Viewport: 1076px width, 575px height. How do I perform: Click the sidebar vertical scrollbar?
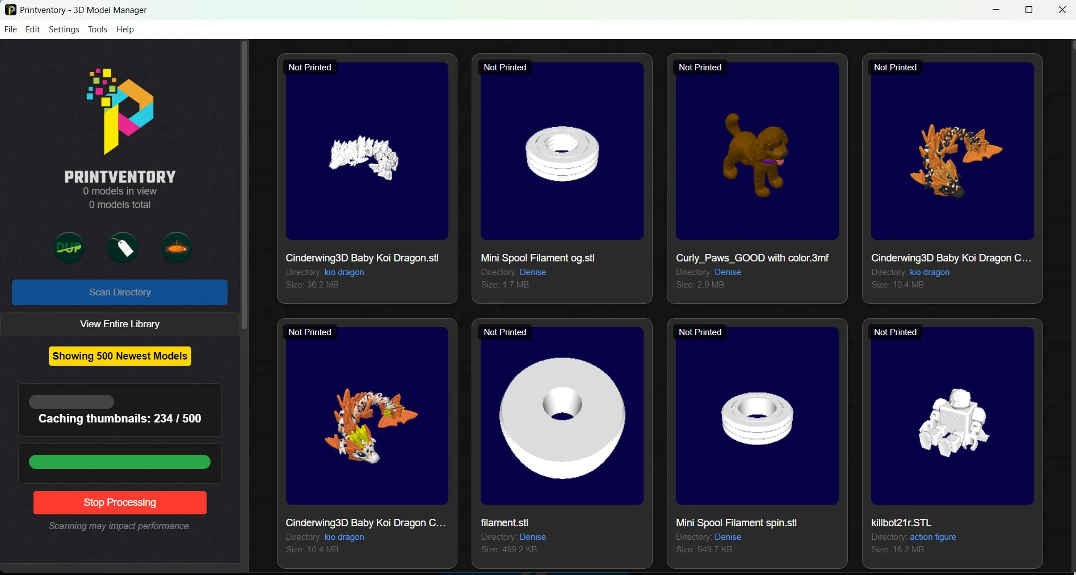(245, 185)
